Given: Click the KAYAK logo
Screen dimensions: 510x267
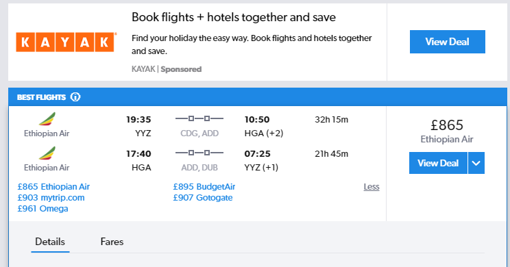Looking at the screenshot, I should pos(66,42).
